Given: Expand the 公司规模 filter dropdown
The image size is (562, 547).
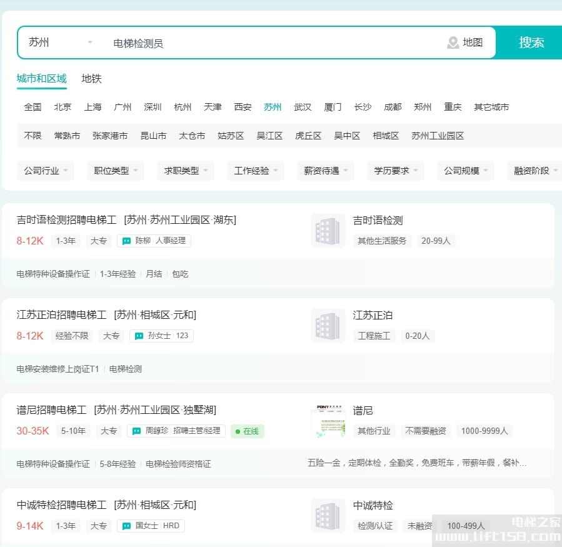Looking at the screenshot, I should (x=466, y=171).
